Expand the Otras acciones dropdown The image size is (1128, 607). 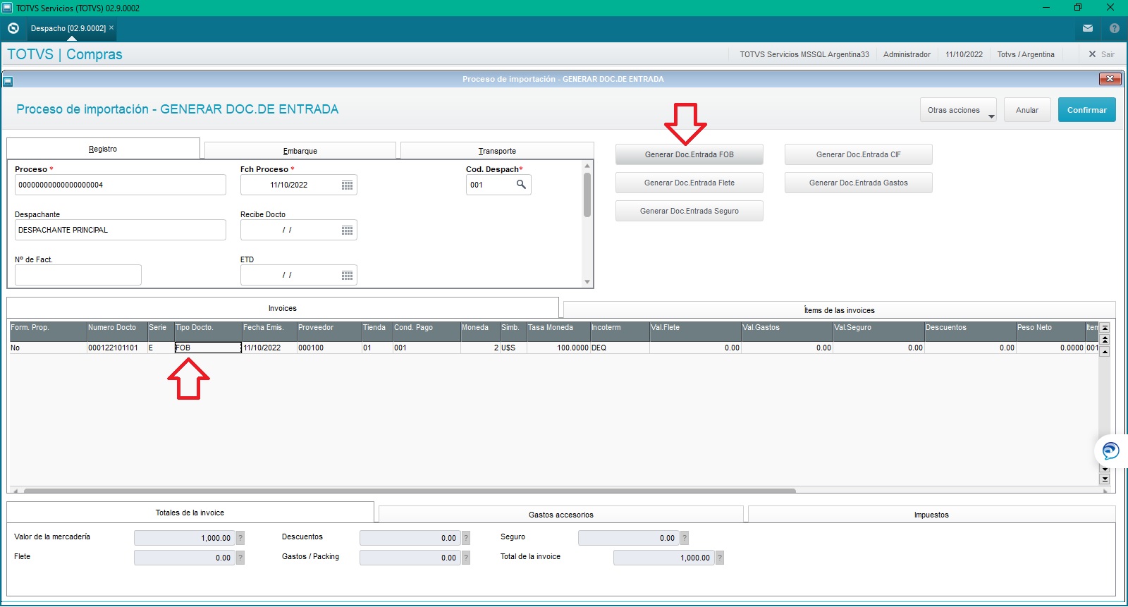point(958,110)
